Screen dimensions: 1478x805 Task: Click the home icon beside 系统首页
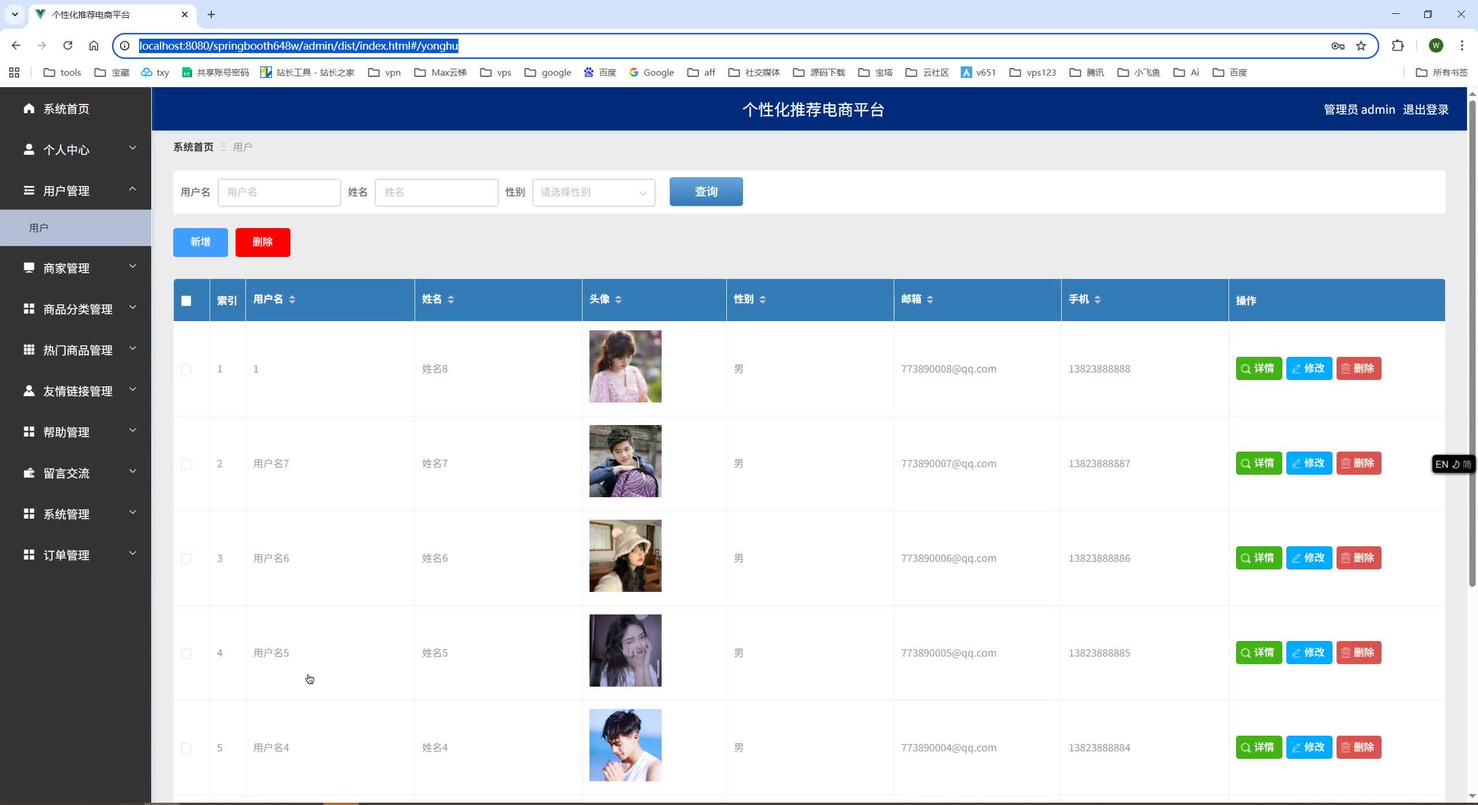(x=29, y=109)
